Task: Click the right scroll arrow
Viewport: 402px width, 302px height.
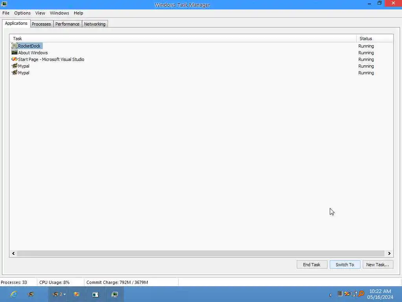Action: [389, 254]
